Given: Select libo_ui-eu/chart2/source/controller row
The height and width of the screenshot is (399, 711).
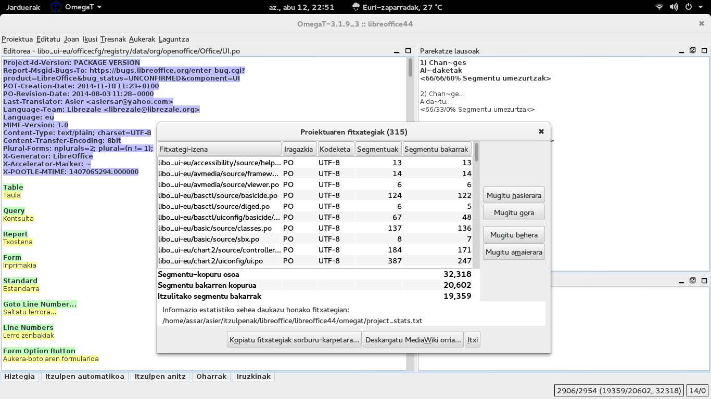Looking at the screenshot, I should [x=315, y=250].
